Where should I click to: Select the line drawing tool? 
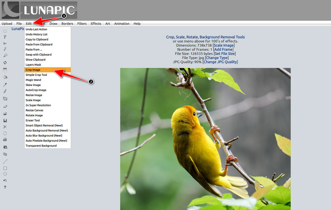5,161
